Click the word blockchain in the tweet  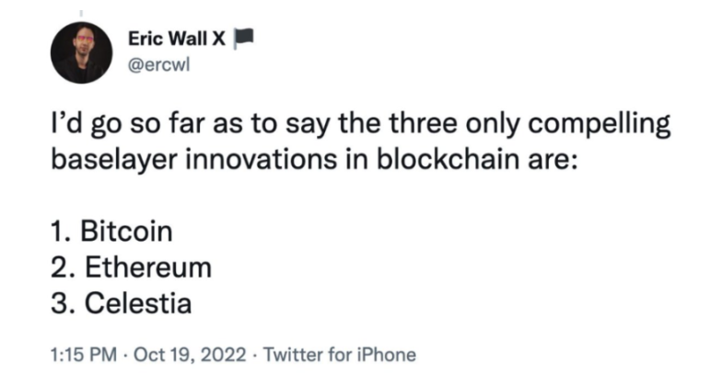click(446, 160)
